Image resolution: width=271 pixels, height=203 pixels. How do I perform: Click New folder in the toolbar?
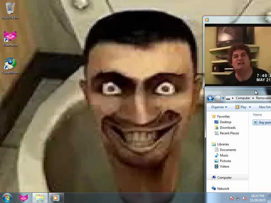265,107
